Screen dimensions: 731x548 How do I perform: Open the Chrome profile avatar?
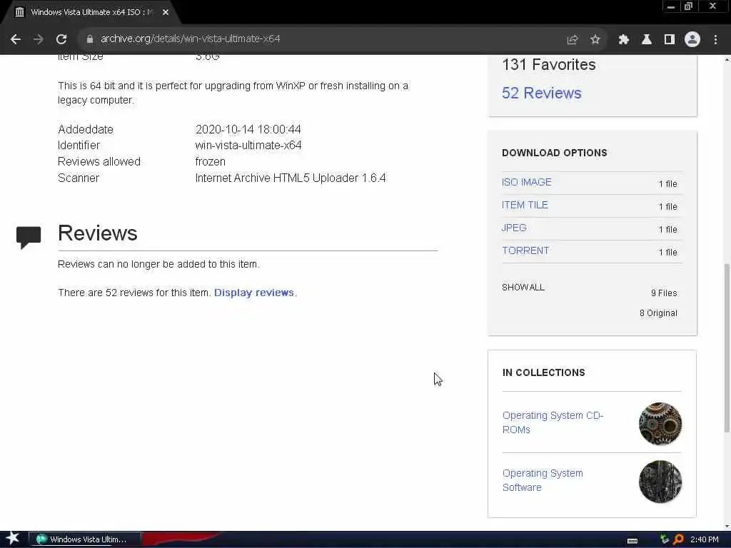pos(692,40)
